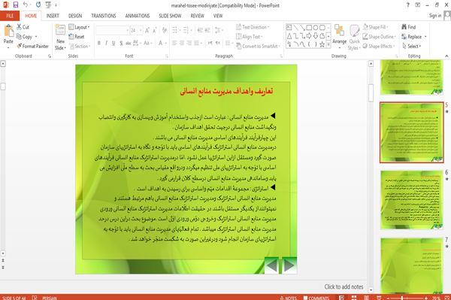451x300 pixels.
Task: Click Replace button
Action: pyautogui.click(x=414, y=37)
